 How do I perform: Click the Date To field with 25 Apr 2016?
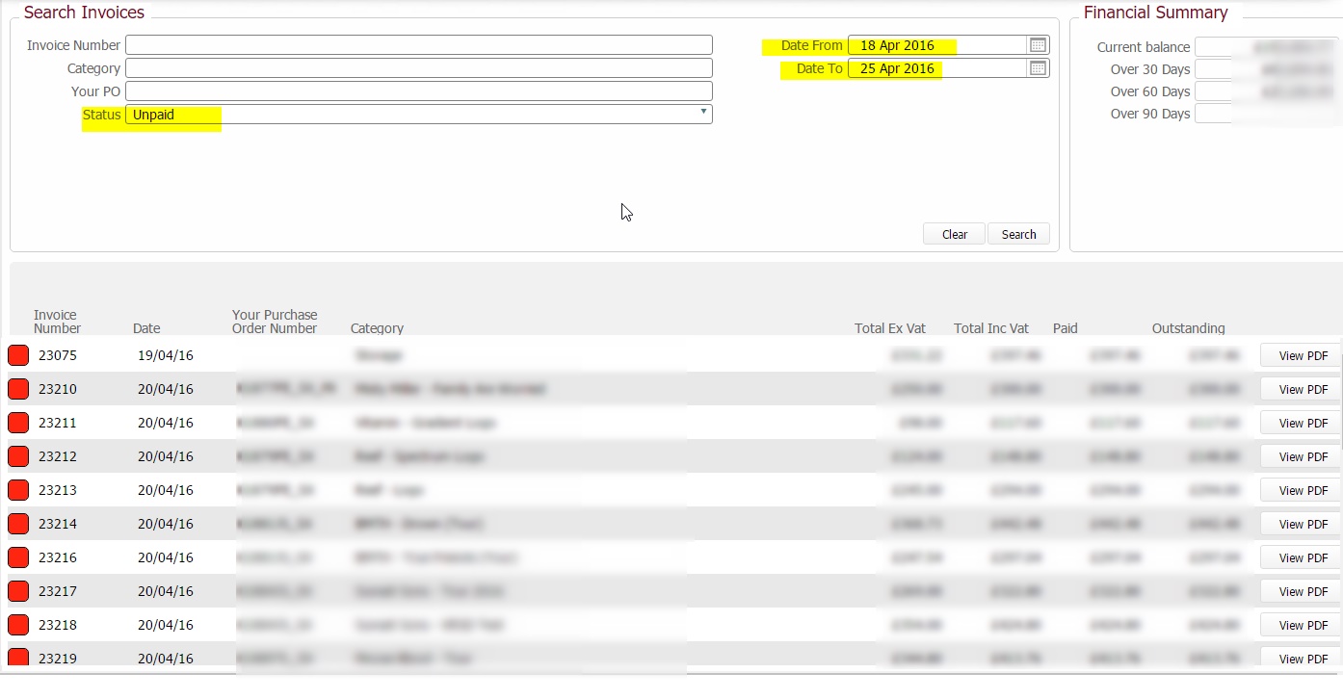936,68
